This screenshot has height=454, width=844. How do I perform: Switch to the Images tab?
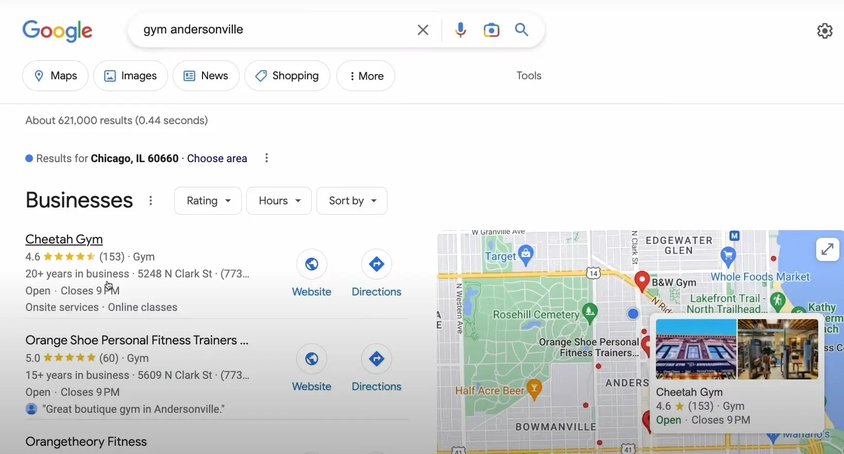(130, 76)
